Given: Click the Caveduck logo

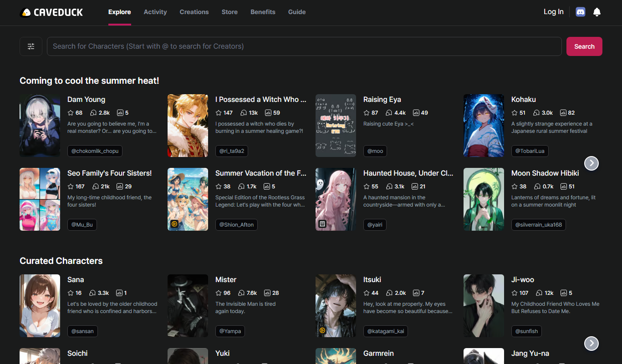Looking at the screenshot, I should tap(51, 12).
